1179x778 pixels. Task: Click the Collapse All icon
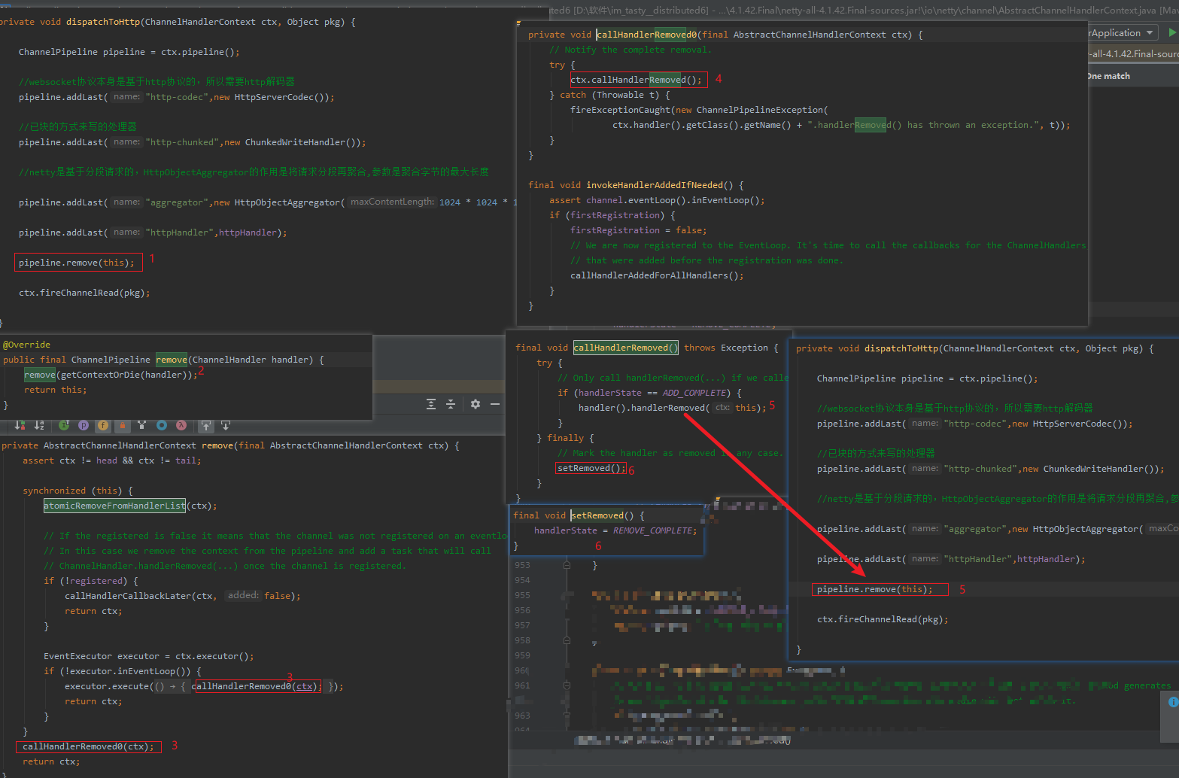click(x=451, y=404)
